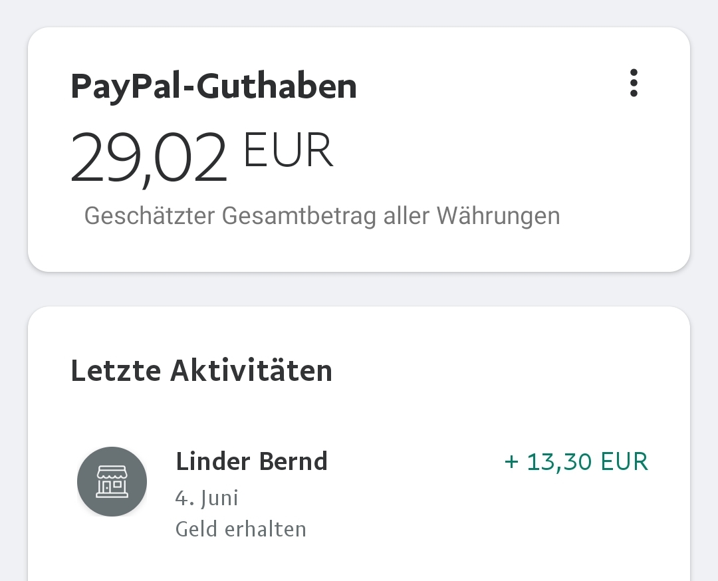The image size is (718, 581).
Task: Tap the green received amount from Linder Bernd
Action: pos(576,461)
